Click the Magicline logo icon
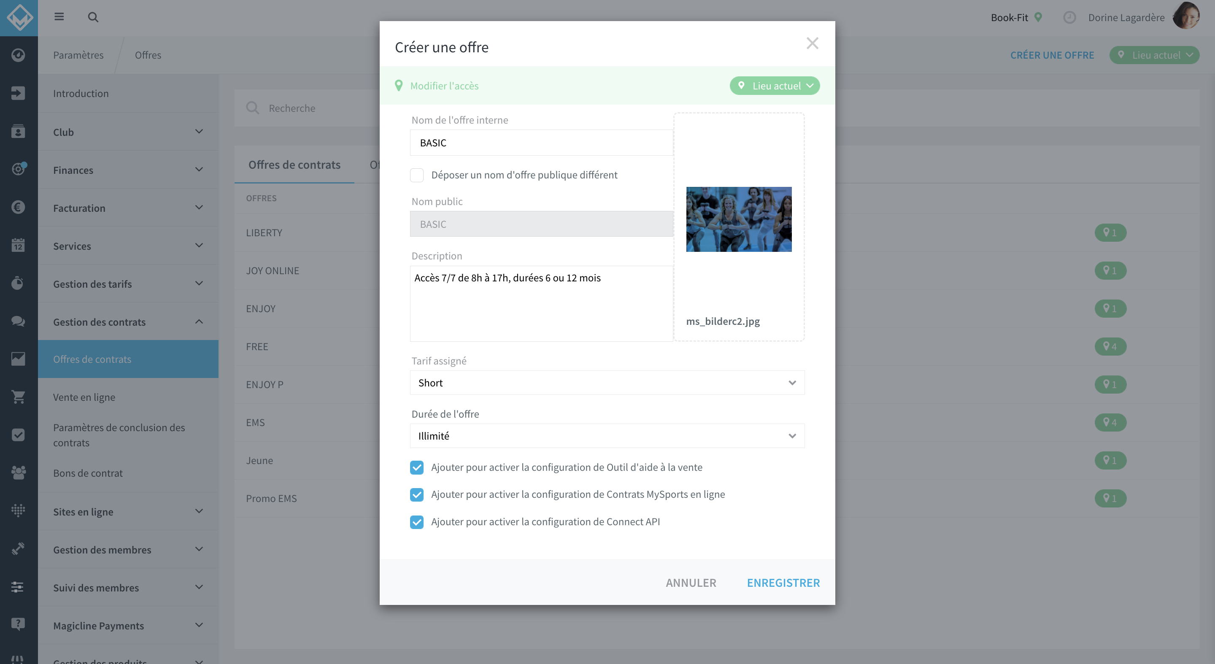1215x664 pixels. click(x=19, y=17)
